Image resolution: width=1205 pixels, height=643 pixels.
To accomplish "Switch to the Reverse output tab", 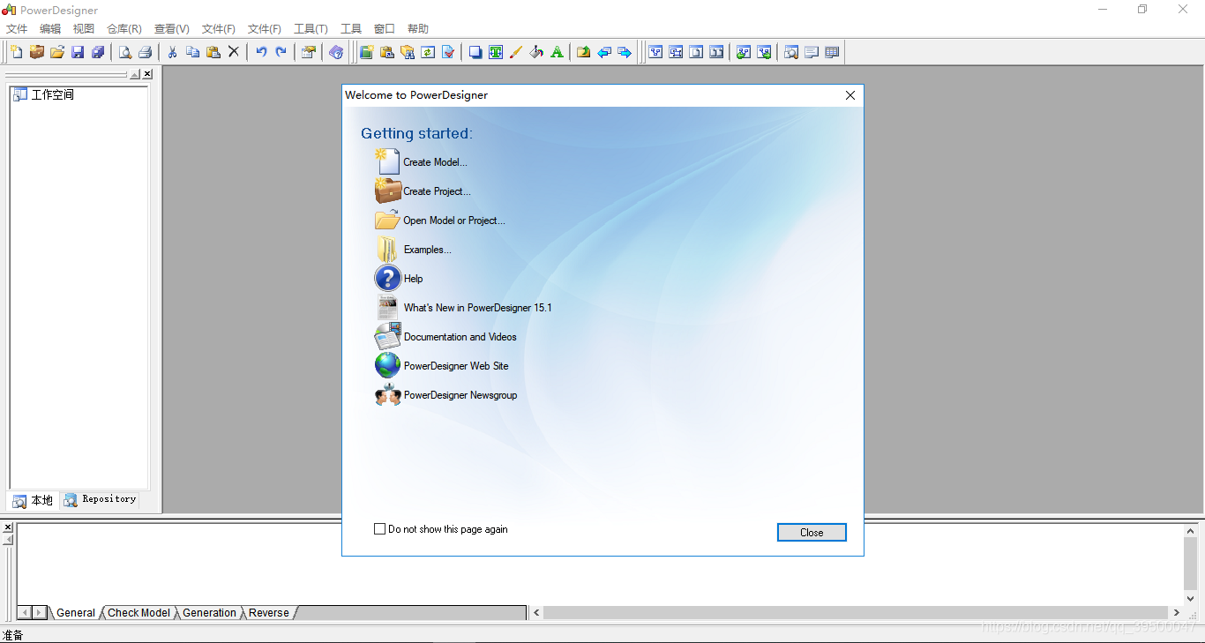I will [x=269, y=613].
